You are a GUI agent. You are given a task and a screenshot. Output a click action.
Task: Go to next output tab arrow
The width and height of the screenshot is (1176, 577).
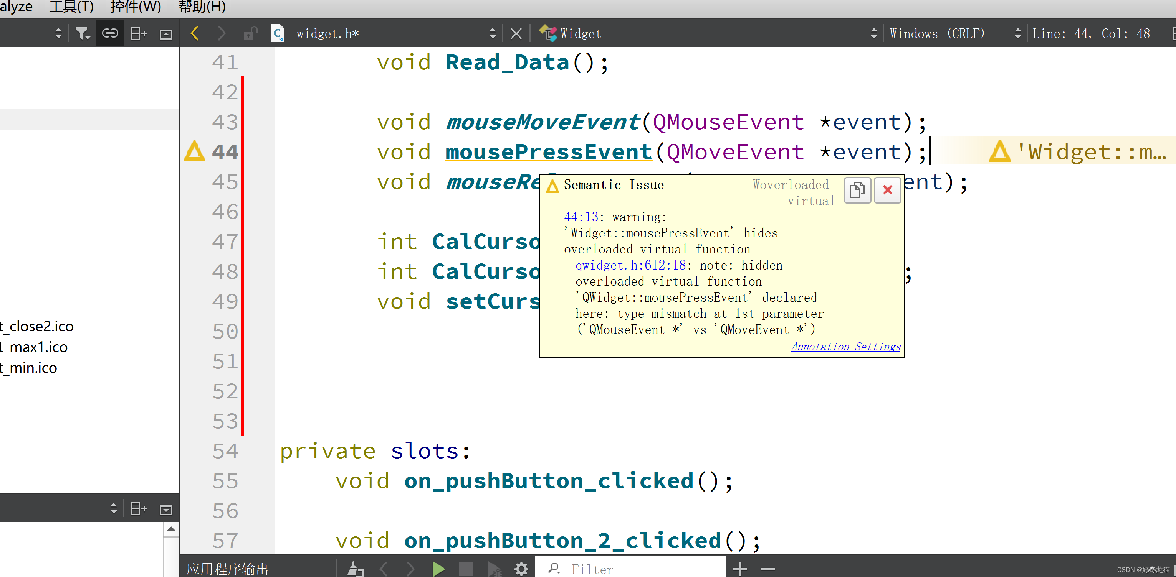tap(410, 568)
